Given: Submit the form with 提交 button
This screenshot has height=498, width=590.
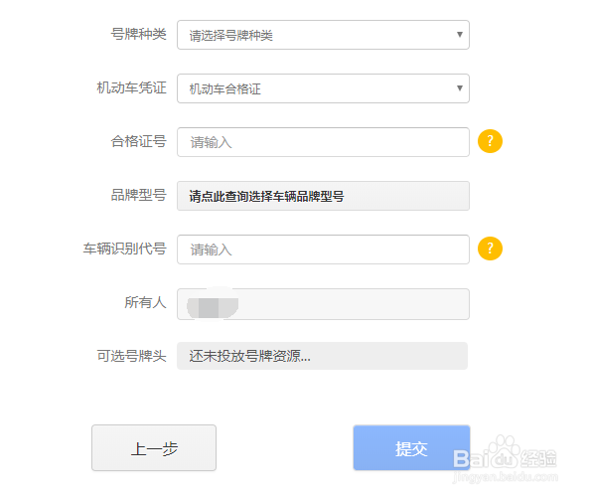Looking at the screenshot, I should tap(411, 448).
